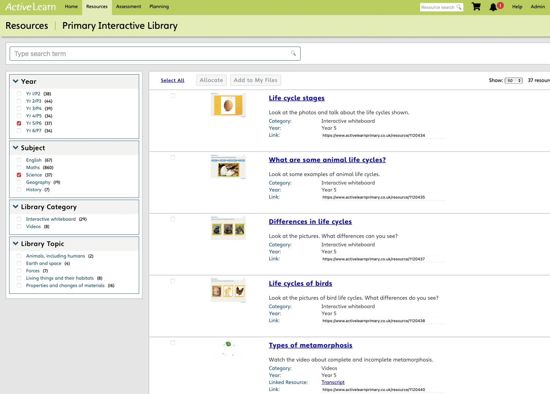The image size is (550, 394).
Task: Check the Maths subject filter
Action: (19, 167)
